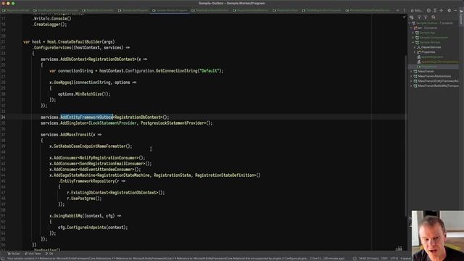Open the NuGet tool window button
The width and height of the screenshot is (464, 261).
coord(14,254)
